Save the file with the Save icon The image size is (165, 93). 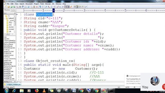[x=11, y=7]
